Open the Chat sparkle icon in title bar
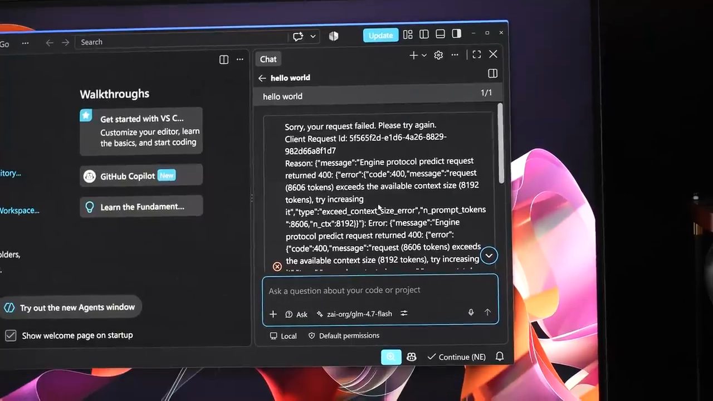This screenshot has height=401, width=713. [x=298, y=36]
